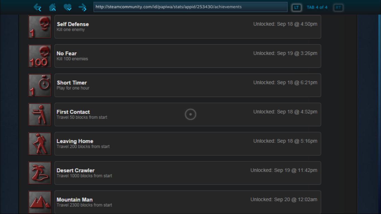Click the Leaving Home achievement title
The image size is (381, 214).
(x=75, y=141)
